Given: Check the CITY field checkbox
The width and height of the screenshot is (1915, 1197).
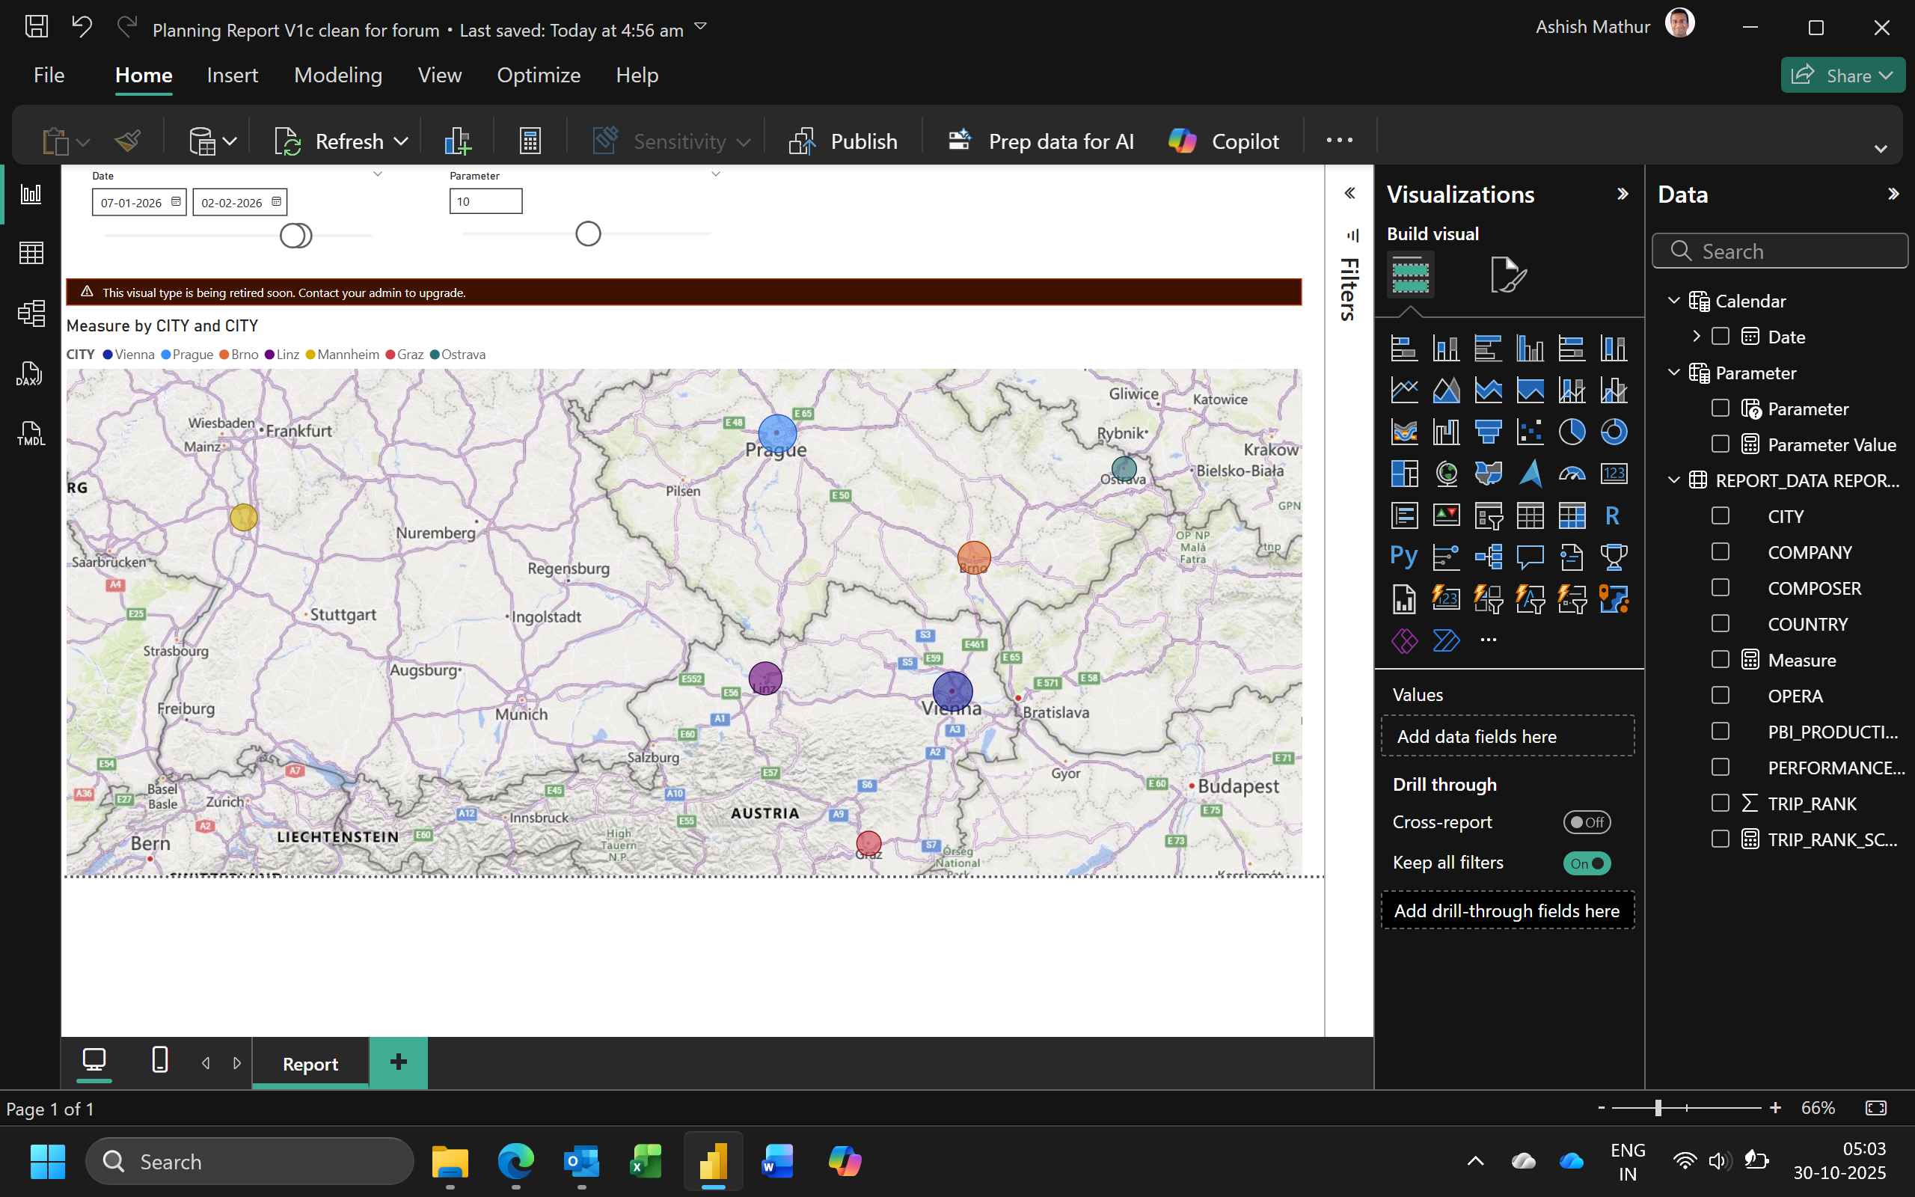Looking at the screenshot, I should click(x=1720, y=516).
